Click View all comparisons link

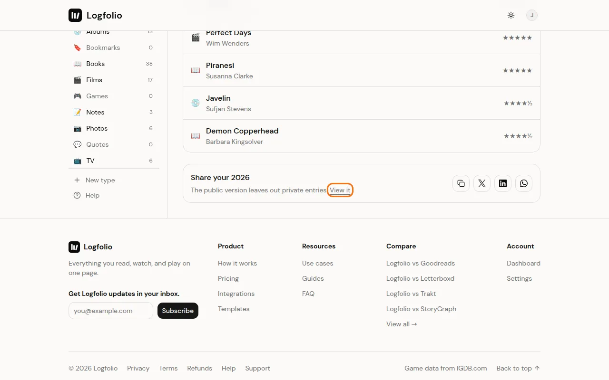pyautogui.click(x=402, y=324)
